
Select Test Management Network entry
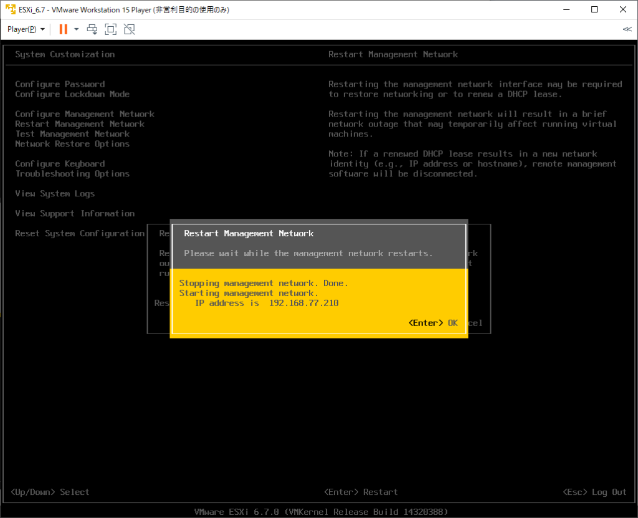coord(72,134)
